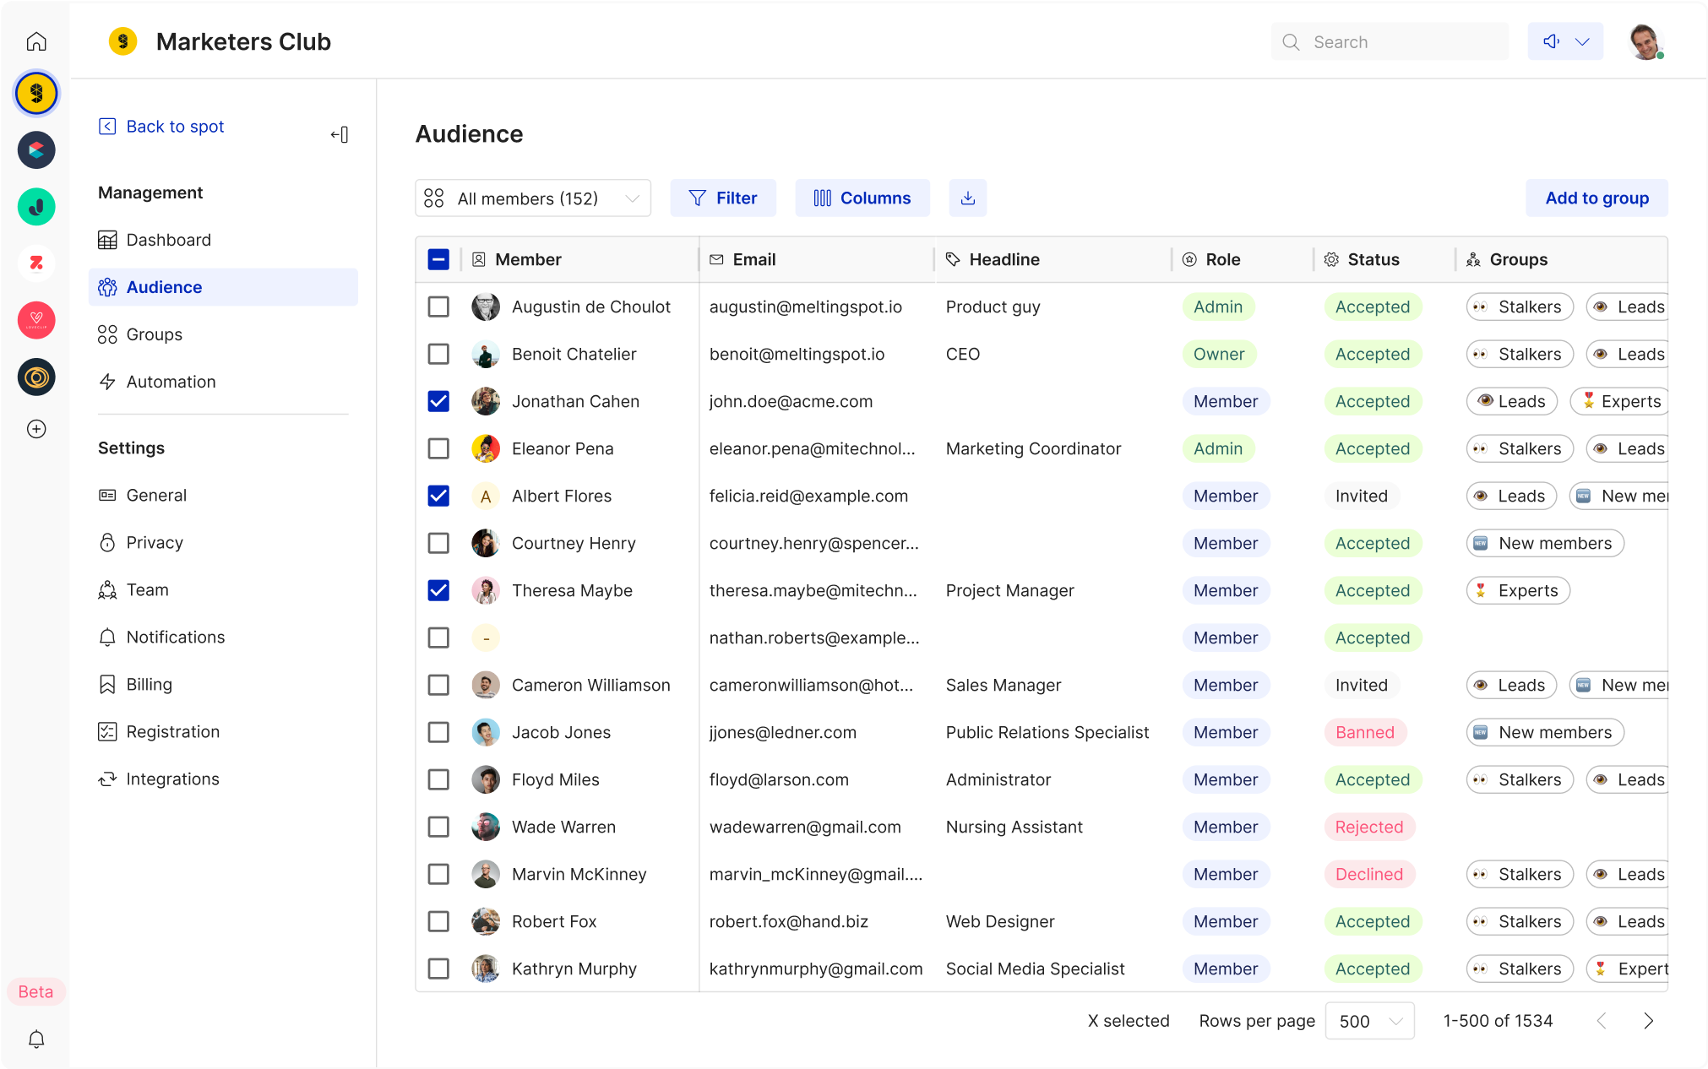Viewport: 1708px width, 1069px height.
Task: Open the megaphone announcements button
Action: 1564,41
